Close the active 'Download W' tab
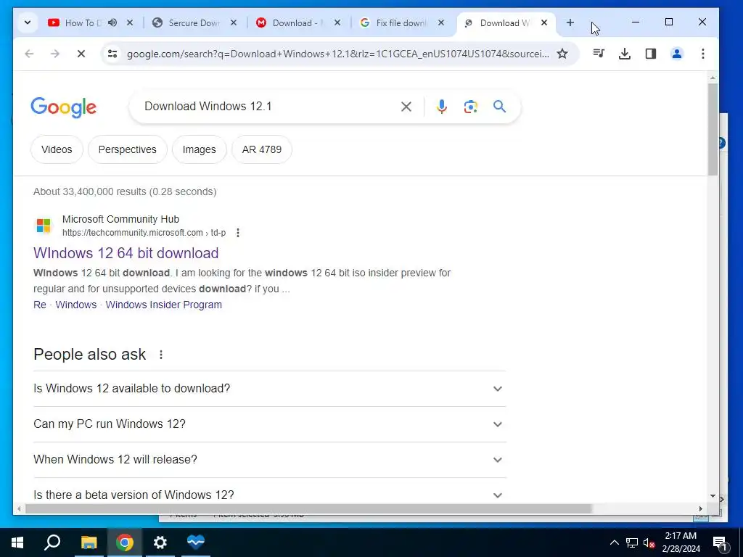Viewport: 743px width, 557px height. click(x=544, y=22)
